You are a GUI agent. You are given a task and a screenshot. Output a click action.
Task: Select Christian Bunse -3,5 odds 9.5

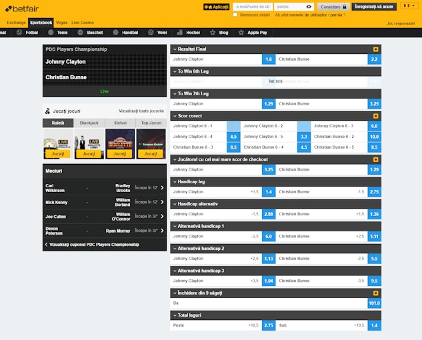coord(375,281)
